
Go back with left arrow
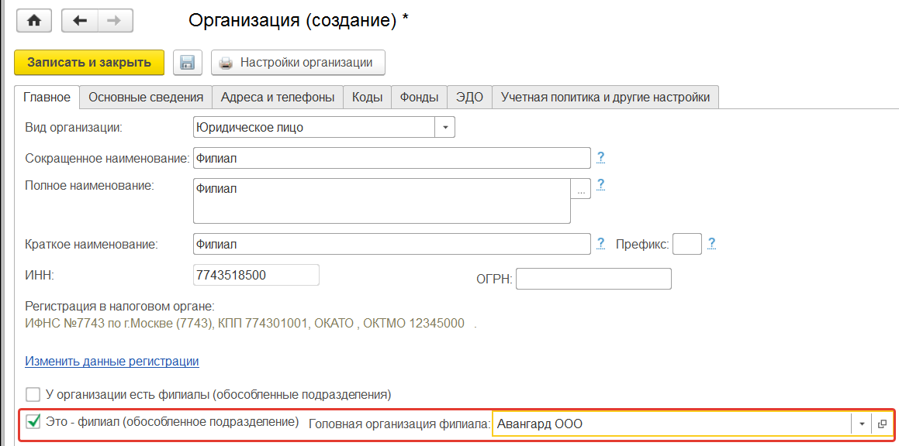[x=78, y=21]
